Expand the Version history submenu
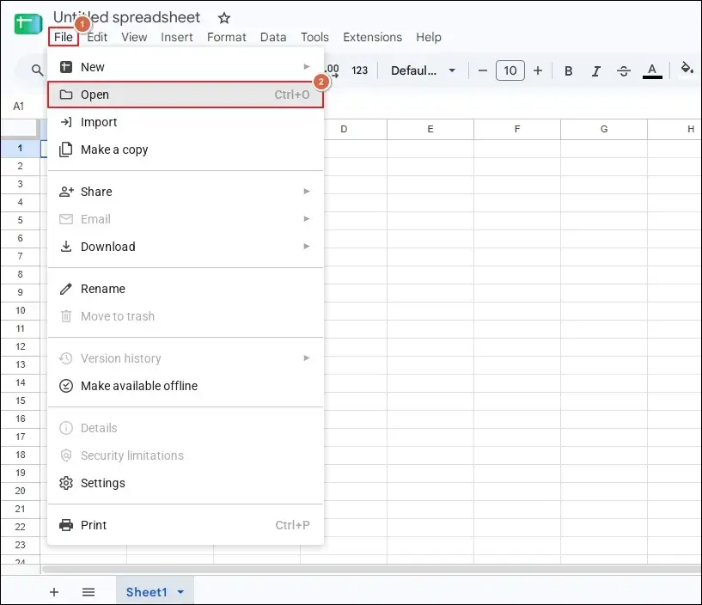Viewport: 702px width, 605px height. coord(186,358)
